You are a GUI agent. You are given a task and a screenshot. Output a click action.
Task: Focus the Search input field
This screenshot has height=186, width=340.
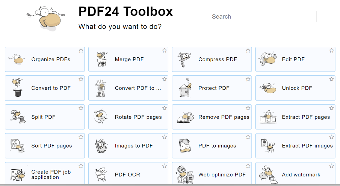264,17
